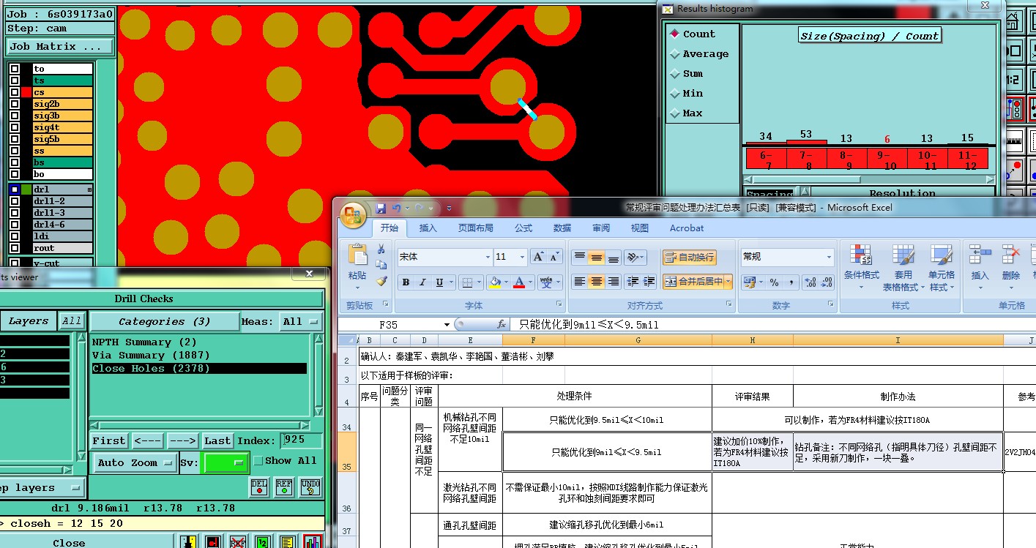Click the font color A icon
This screenshot has height=548, width=1036.
click(519, 282)
